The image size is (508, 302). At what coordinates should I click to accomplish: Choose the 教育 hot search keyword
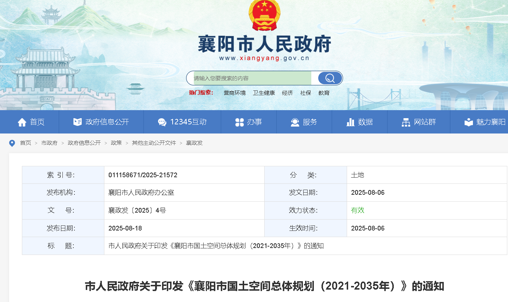click(324, 93)
